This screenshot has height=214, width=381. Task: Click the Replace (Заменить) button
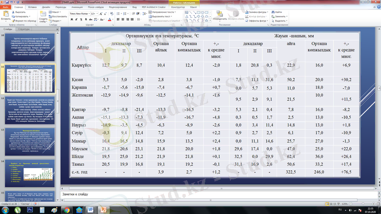click(x=280, y=16)
